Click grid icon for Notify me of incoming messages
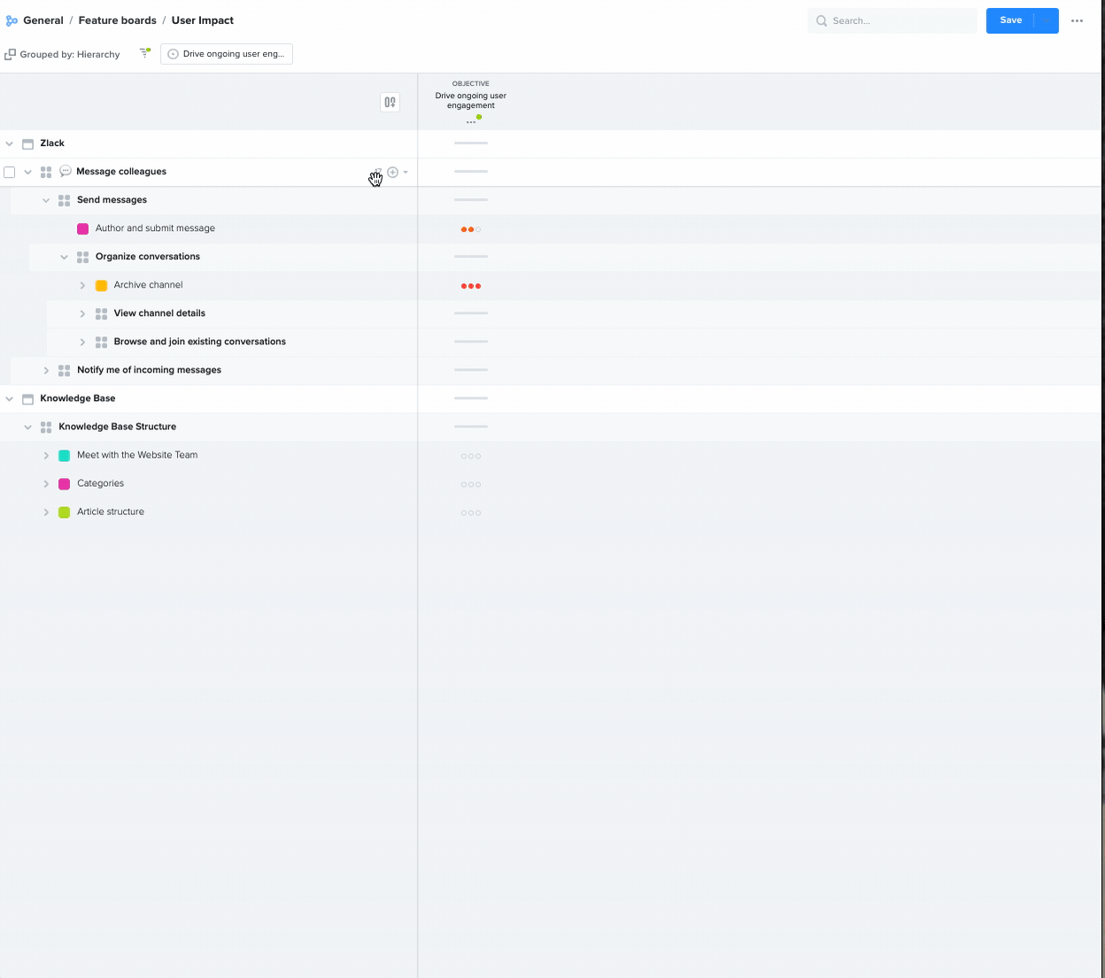This screenshot has height=978, width=1105. 64,370
